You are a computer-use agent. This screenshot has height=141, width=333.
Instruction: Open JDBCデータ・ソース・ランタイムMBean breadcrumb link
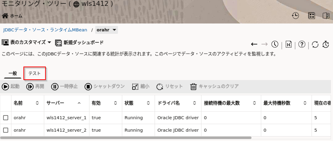[x=45, y=30]
